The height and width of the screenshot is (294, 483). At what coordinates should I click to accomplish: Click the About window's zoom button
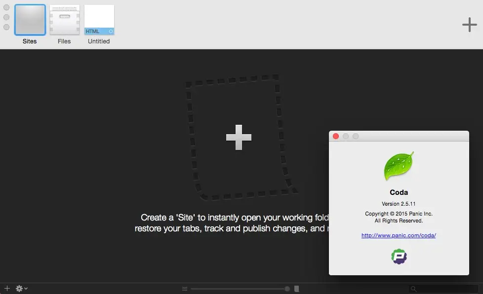pyautogui.click(x=356, y=136)
